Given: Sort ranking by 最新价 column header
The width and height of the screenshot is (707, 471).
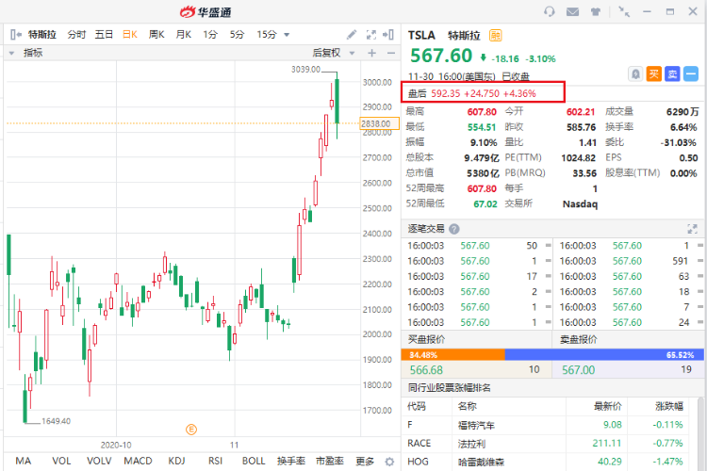Looking at the screenshot, I should coord(607,407).
